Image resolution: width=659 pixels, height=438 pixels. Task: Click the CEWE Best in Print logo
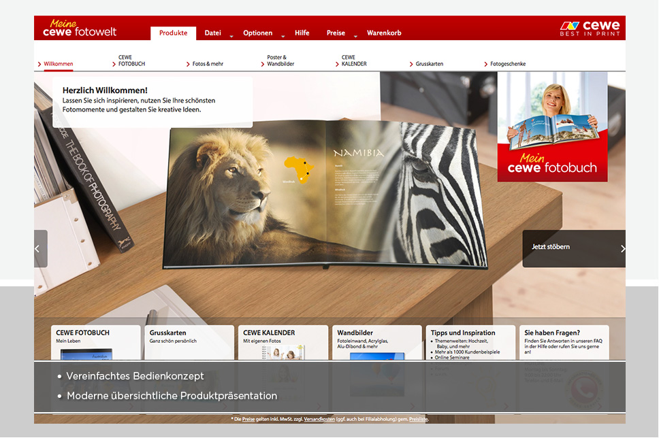tap(590, 28)
